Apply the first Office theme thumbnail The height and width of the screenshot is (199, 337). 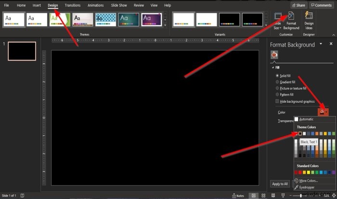click(14, 20)
